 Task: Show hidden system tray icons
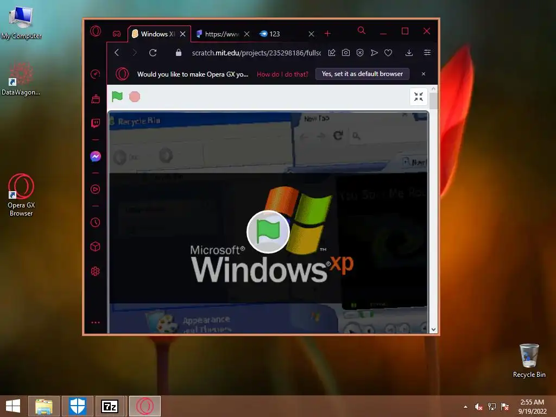pos(465,407)
